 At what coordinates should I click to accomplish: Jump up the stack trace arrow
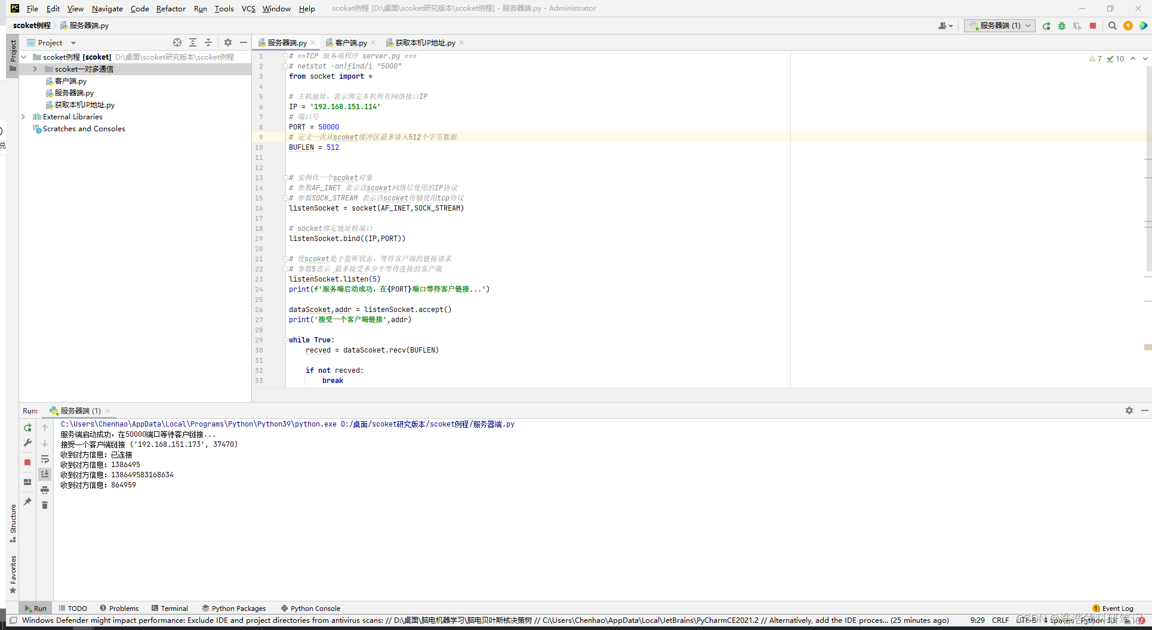click(45, 428)
